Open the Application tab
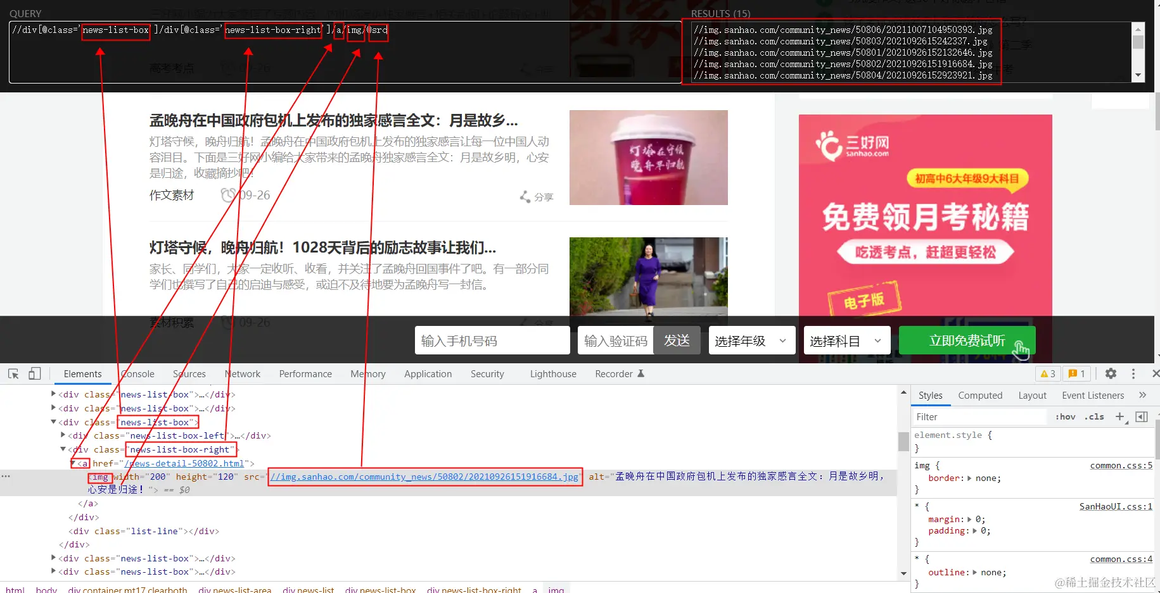 click(428, 374)
